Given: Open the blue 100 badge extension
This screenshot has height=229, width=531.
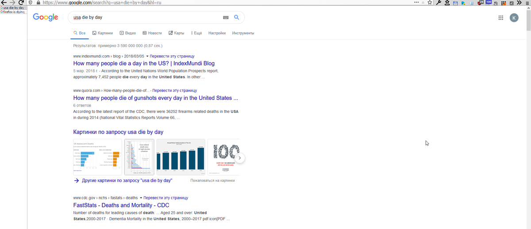Looking at the screenshot, I should tap(489, 3).
